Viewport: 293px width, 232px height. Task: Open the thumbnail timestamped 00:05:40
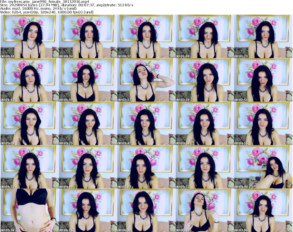click(x=263, y=167)
